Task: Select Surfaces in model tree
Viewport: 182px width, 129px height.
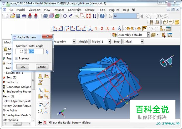Action: (x=12, y=82)
